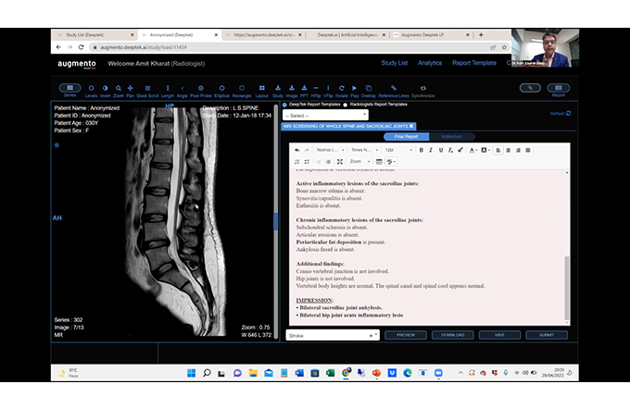
Task: Align text center
Action: (x=509, y=150)
